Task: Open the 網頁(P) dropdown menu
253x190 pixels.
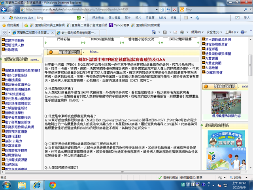Action: pyautogui.click(x=198, y=32)
